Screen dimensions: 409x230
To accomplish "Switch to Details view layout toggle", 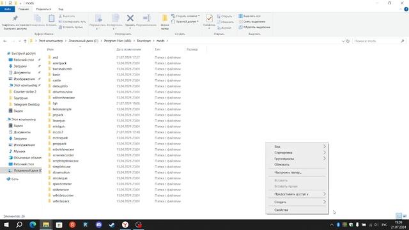I will click(399, 216).
